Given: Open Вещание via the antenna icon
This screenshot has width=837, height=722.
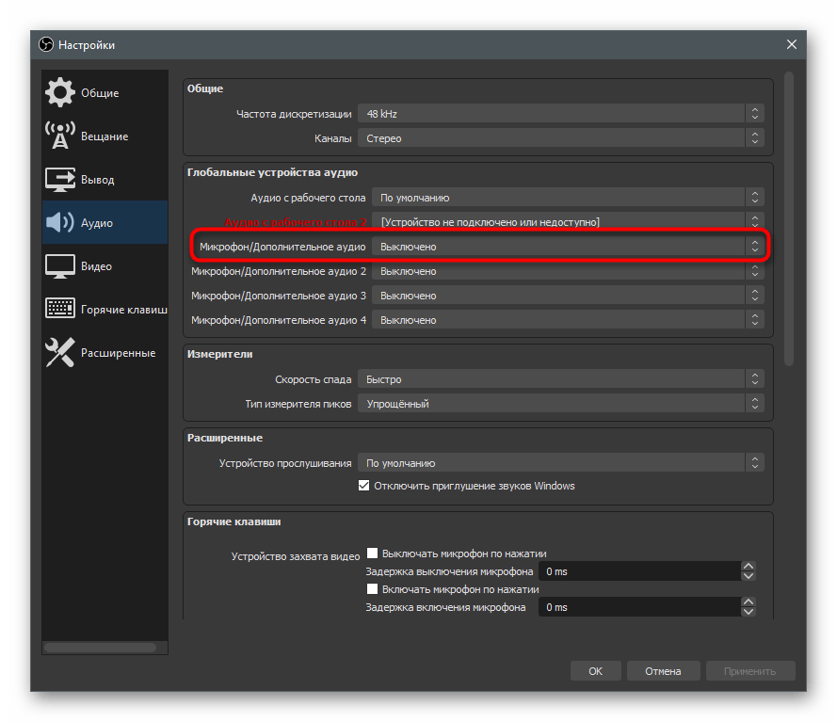Looking at the screenshot, I should click(60, 136).
